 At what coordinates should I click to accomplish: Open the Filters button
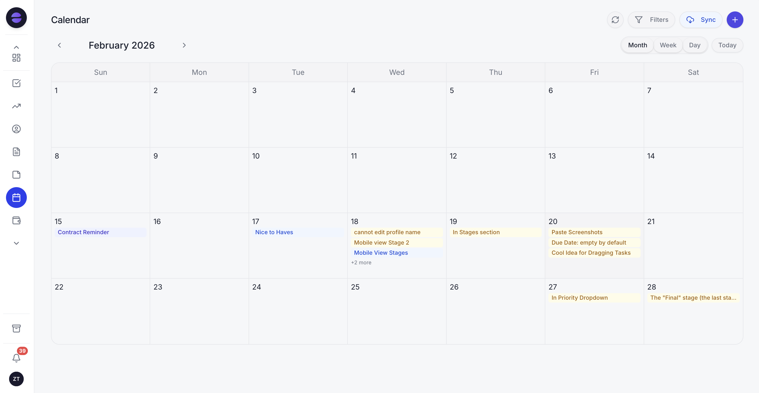tap(651, 20)
